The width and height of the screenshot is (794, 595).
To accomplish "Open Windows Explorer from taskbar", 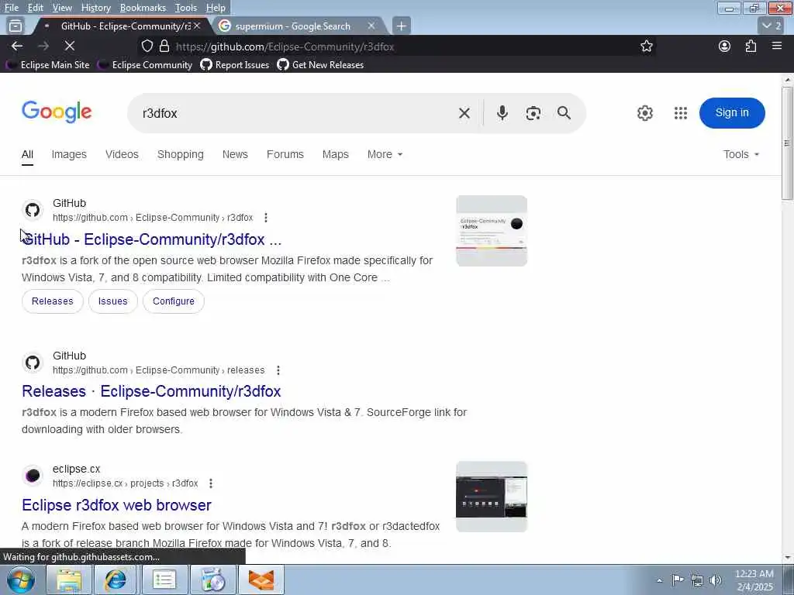I will pyautogui.click(x=69, y=580).
